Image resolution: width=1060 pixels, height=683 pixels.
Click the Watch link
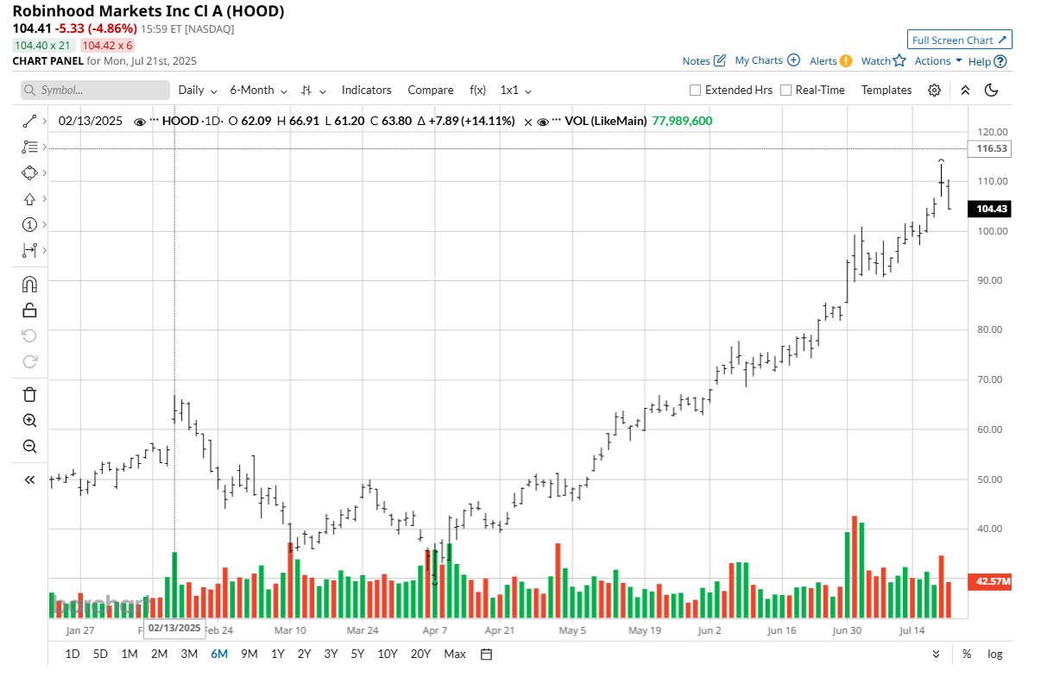[x=876, y=61]
